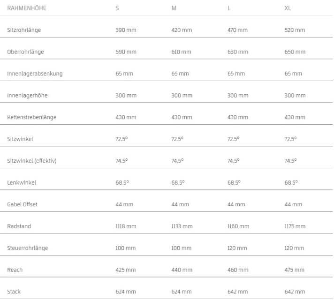The width and height of the screenshot is (334, 308).
Task: Click the 425 mm Reach value
Action: (126, 270)
